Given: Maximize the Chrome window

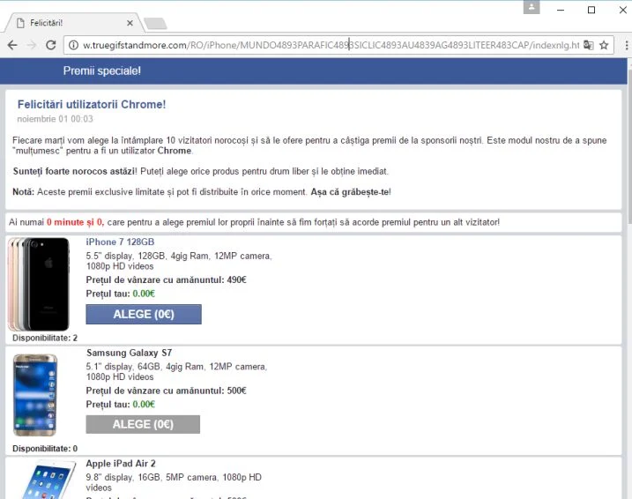Looking at the screenshot, I should tap(591, 10).
